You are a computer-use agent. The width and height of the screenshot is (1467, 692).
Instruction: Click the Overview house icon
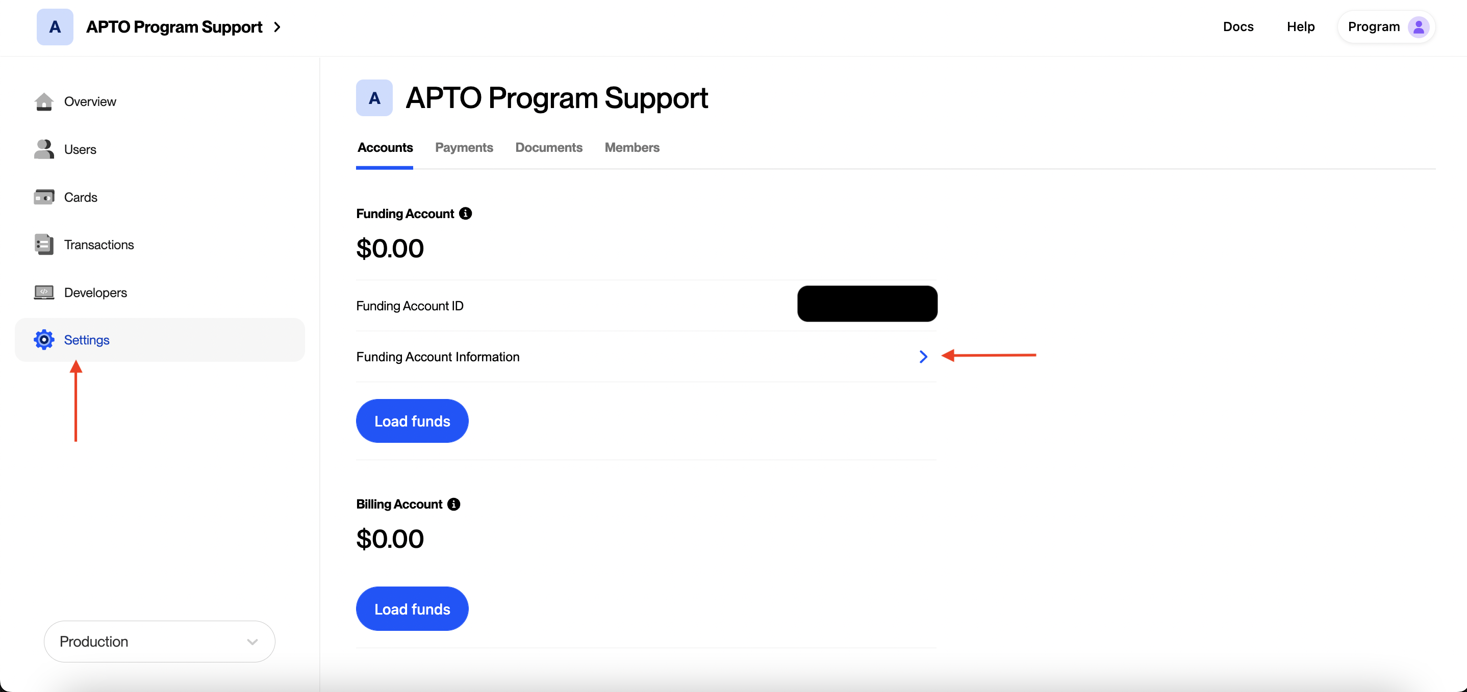click(x=44, y=101)
